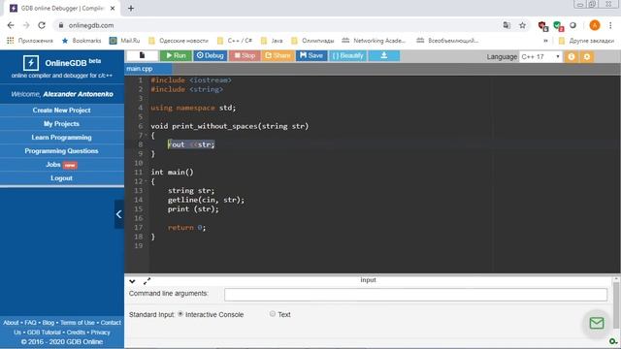The width and height of the screenshot is (621, 349).
Task: Open the FAQ footer link
Action: (30, 323)
